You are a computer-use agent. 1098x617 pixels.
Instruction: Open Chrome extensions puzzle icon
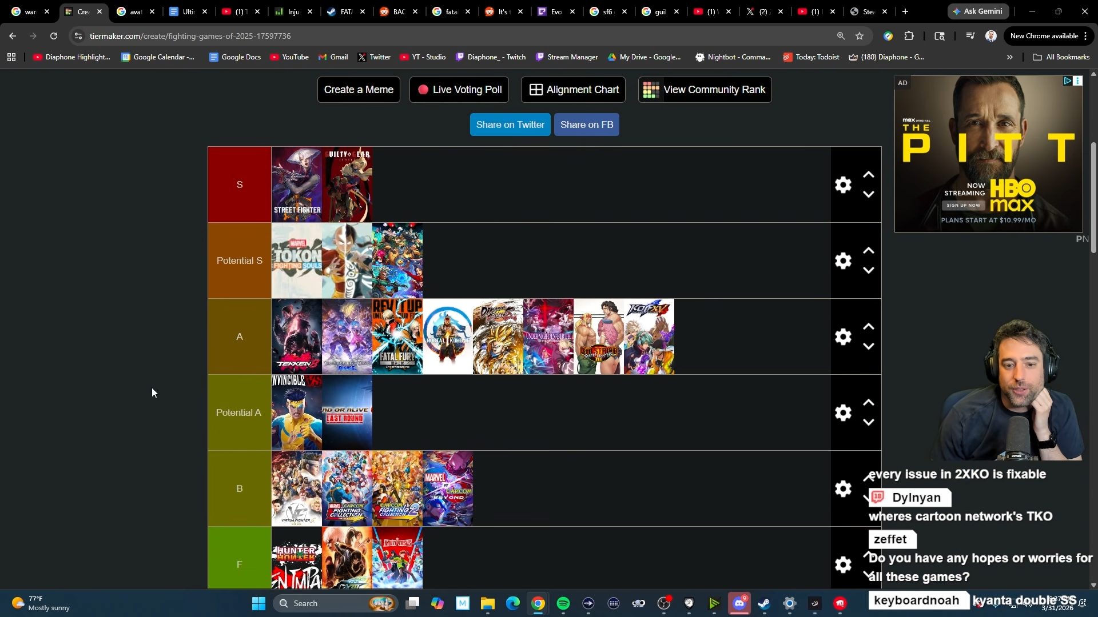tap(909, 36)
